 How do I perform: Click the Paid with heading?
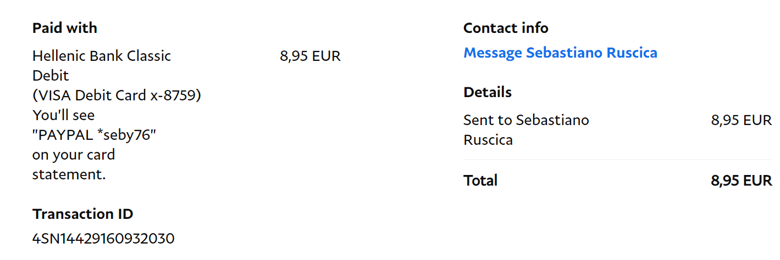coord(64,28)
